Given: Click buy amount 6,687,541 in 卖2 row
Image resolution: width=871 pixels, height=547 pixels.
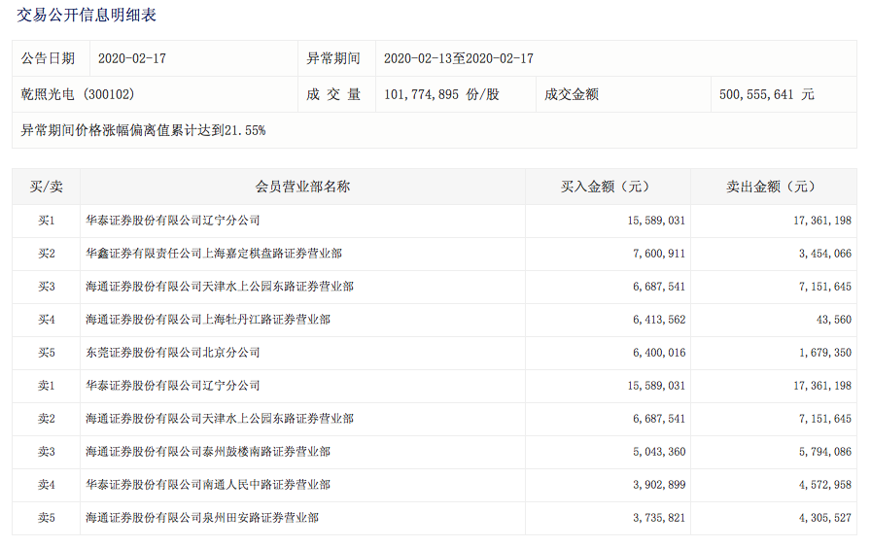Looking at the screenshot, I should point(659,419).
